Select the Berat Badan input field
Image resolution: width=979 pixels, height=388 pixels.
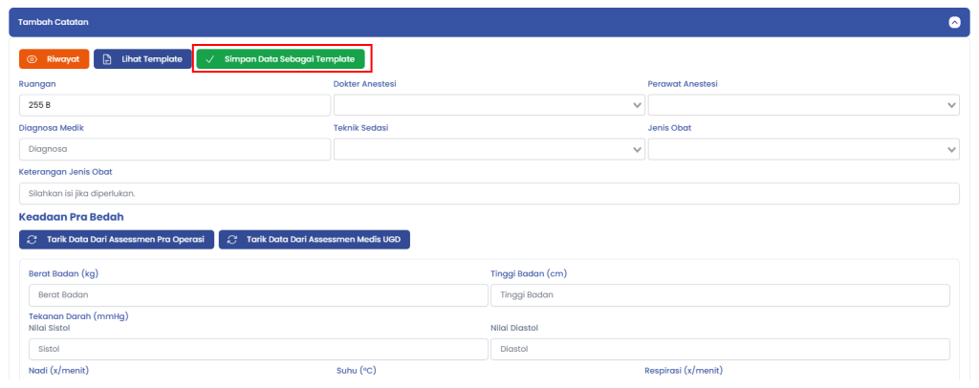[257, 295]
